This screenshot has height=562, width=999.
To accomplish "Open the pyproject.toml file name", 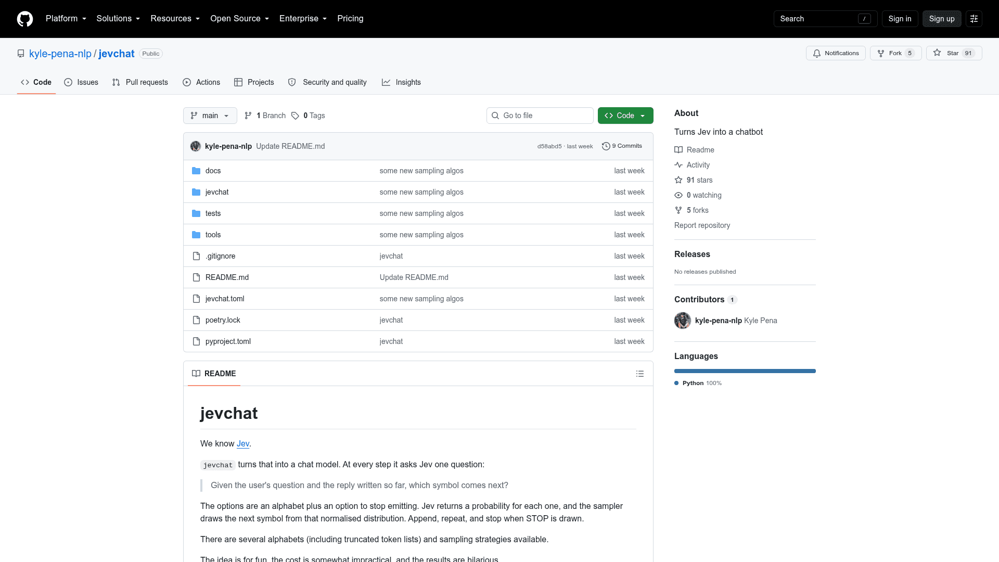I will click(x=228, y=341).
